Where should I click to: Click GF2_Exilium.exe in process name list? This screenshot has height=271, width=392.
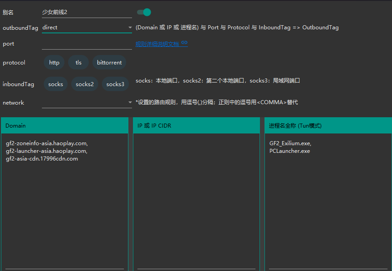(x=290, y=143)
